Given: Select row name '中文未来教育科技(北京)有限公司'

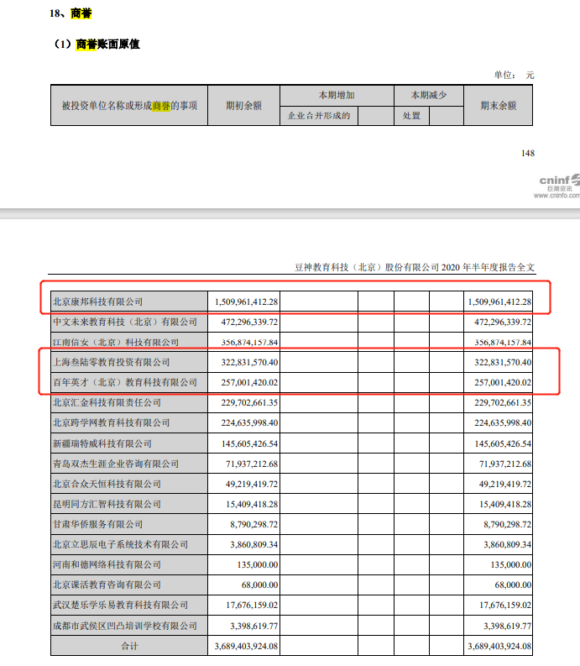Looking at the screenshot, I should (x=125, y=322).
